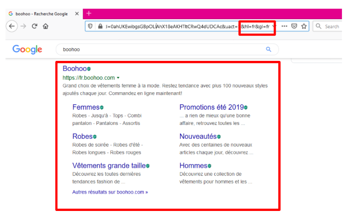Click the text Découvrez une collection de
This screenshot has width=358, height=224.
coord(210,174)
